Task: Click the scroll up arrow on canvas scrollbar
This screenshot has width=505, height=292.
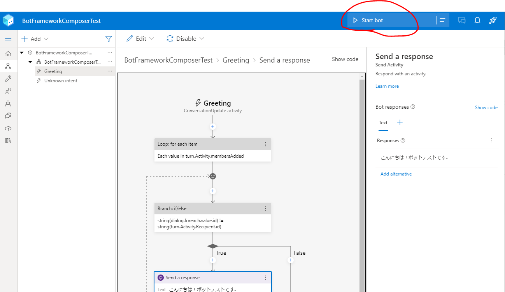Action: [362, 76]
